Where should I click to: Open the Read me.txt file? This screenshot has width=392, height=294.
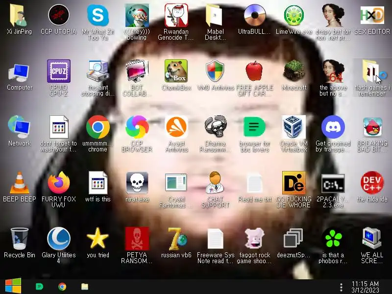254,183
